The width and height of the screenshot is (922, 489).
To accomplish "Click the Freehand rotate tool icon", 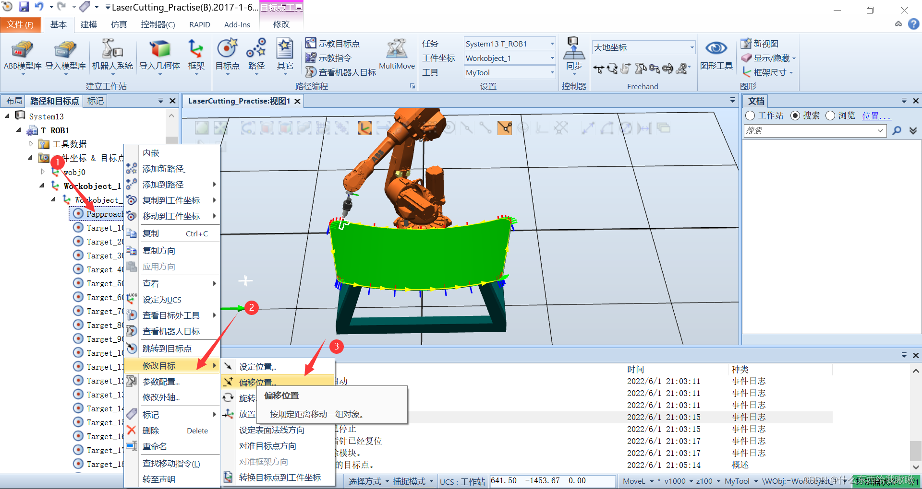I will [x=612, y=69].
